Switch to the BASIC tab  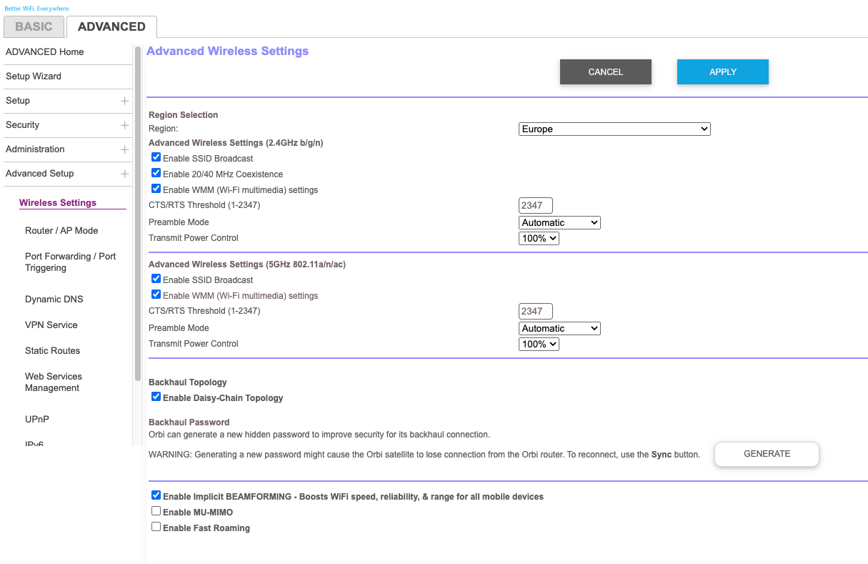tap(34, 27)
